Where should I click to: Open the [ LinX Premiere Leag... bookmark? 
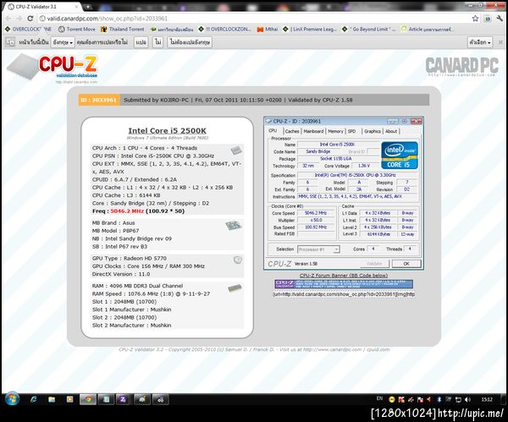[310, 29]
